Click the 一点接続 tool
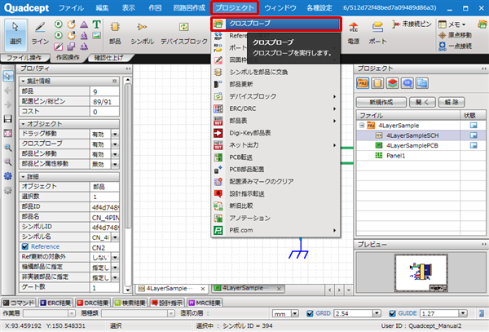Screen dimensions: 489x332 (x=456, y=46)
